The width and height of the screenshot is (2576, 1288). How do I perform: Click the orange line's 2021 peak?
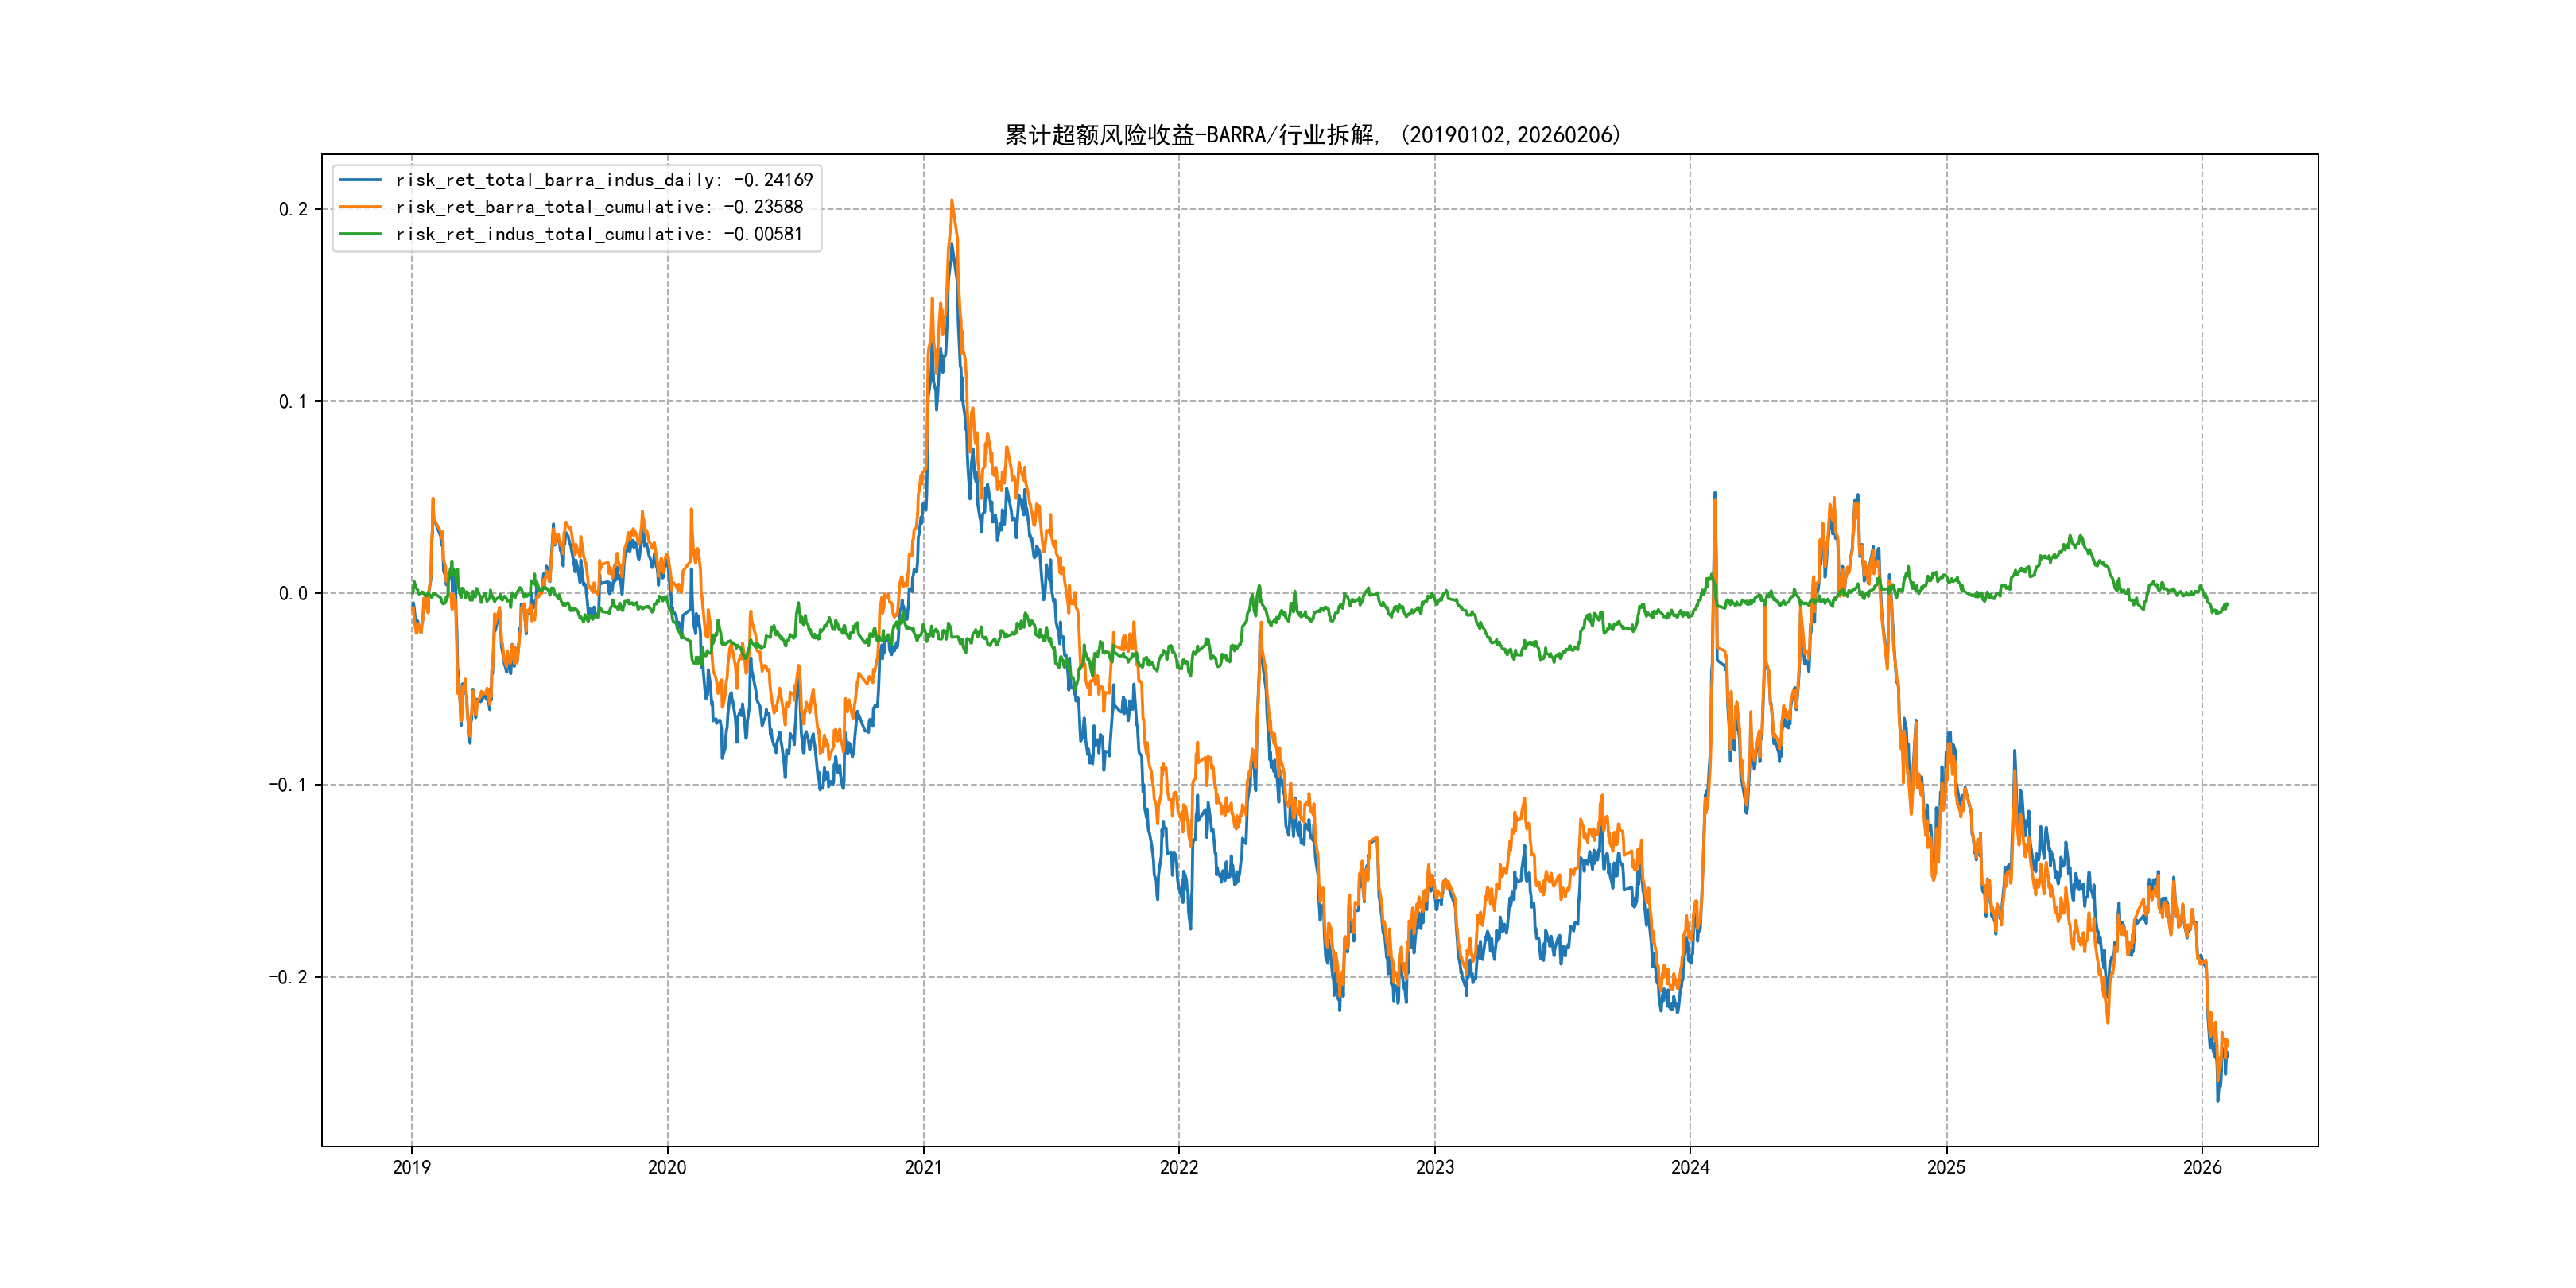tap(951, 200)
